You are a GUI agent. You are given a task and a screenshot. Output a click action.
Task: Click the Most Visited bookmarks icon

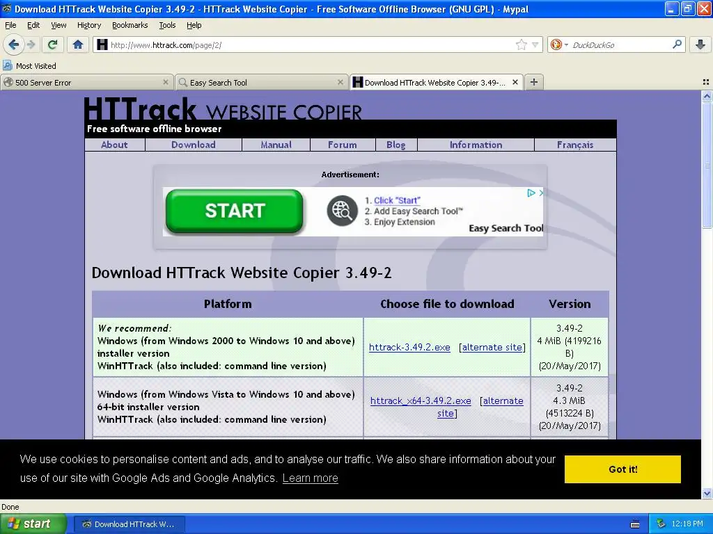point(8,65)
